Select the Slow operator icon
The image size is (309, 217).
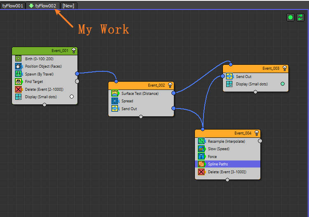(x=201, y=149)
